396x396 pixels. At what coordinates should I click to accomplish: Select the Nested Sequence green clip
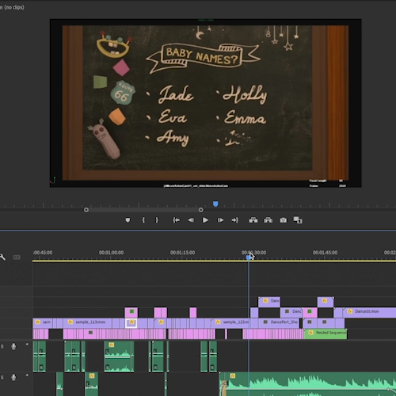tap(326, 333)
